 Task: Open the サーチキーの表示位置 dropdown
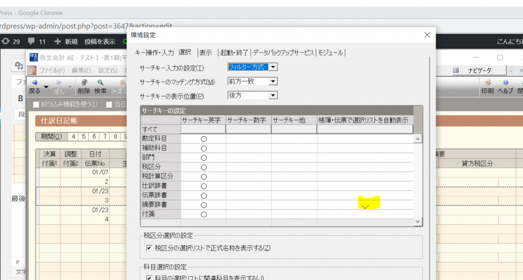(273, 95)
